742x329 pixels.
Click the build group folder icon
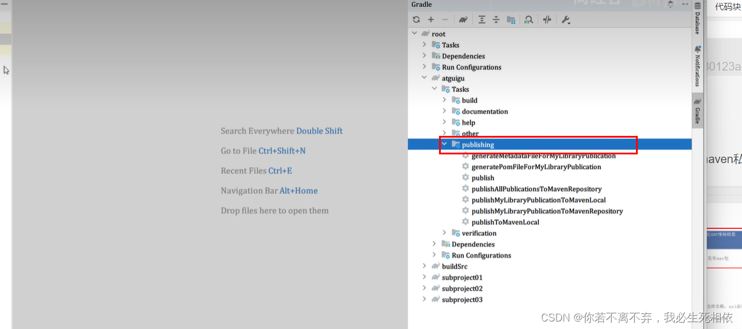(x=456, y=100)
